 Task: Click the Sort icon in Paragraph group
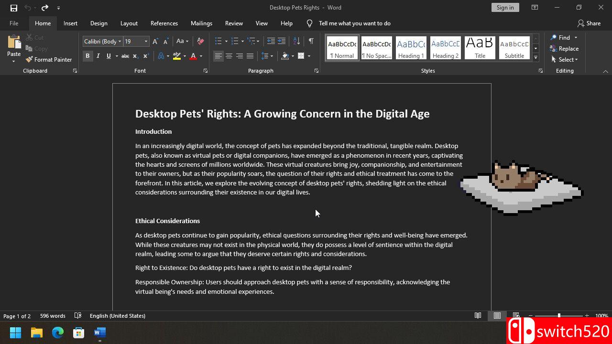[x=296, y=42]
